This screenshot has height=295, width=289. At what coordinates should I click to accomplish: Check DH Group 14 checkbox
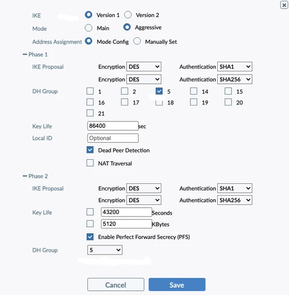[194, 91]
